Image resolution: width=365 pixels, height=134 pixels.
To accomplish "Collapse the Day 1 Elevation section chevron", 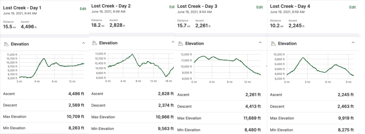I will [83, 43].
